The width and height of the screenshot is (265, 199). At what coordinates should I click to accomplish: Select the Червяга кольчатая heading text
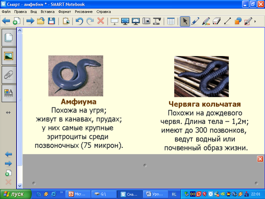click(205, 104)
